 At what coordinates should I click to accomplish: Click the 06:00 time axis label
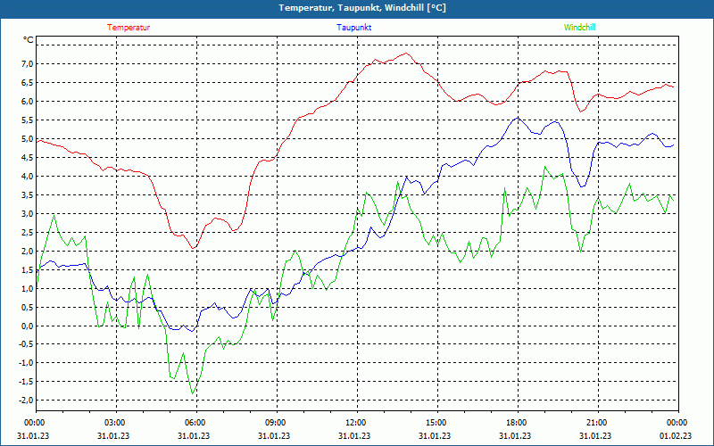pyautogui.click(x=196, y=423)
